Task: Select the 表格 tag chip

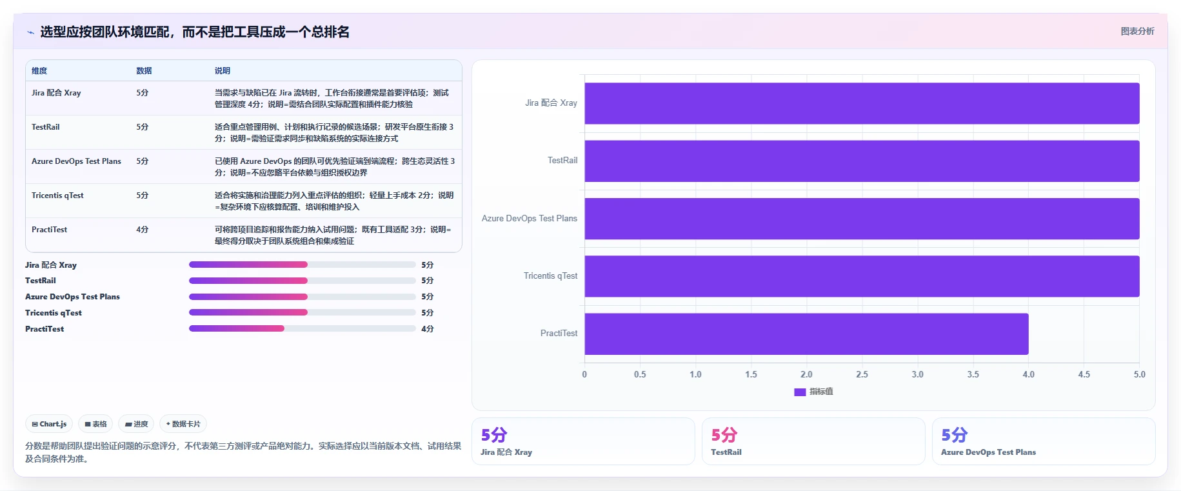Action: 95,424
